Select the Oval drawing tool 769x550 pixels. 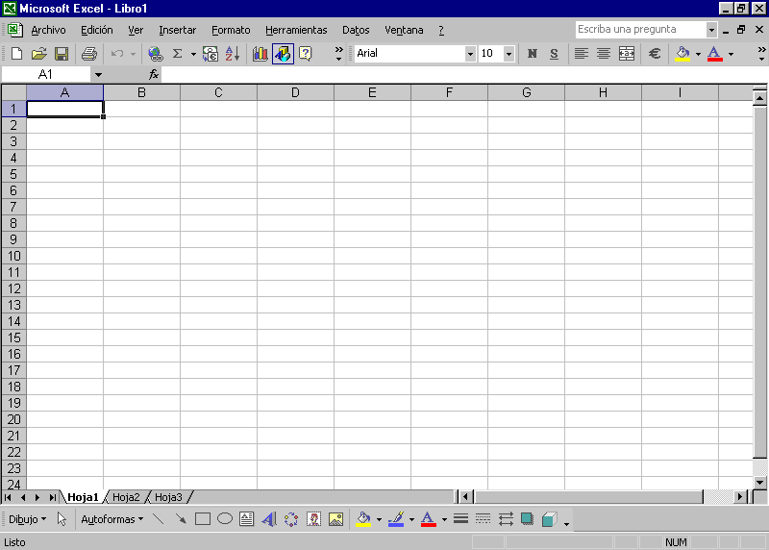pos(225,519)
